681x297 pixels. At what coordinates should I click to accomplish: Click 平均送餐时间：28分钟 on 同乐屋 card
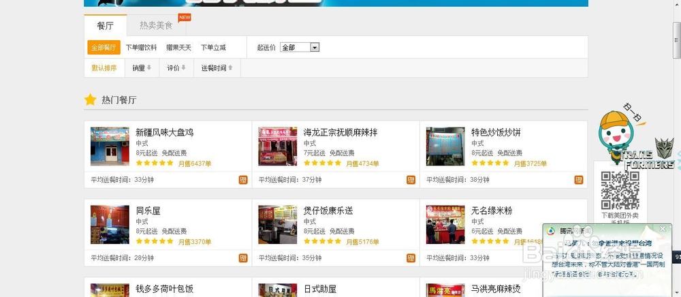pos(122,258)
